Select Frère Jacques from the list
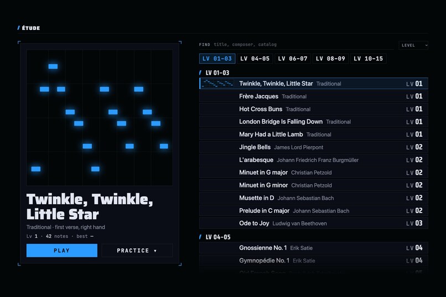Viewport: 446px width, 297px height. tap(313, 96)
